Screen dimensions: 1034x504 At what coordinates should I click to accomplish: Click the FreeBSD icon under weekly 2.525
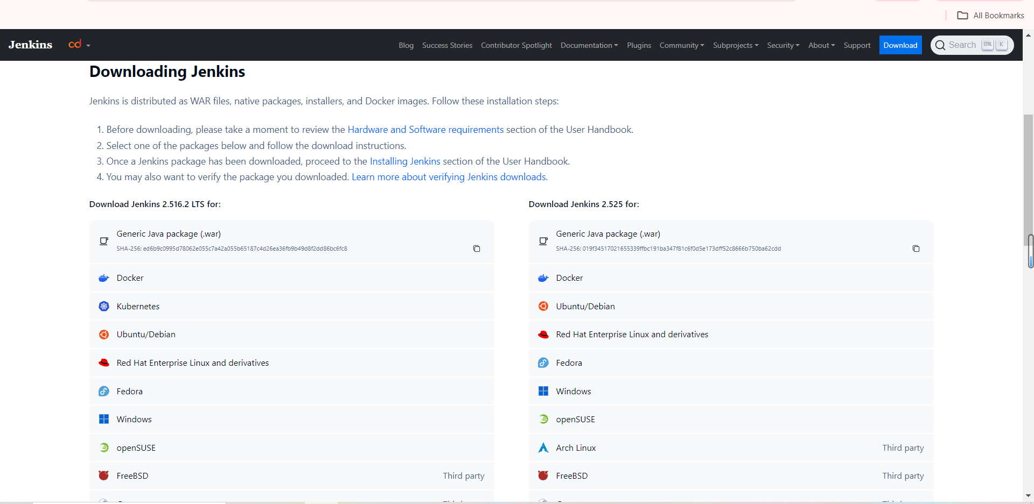[x=543, y=475]
